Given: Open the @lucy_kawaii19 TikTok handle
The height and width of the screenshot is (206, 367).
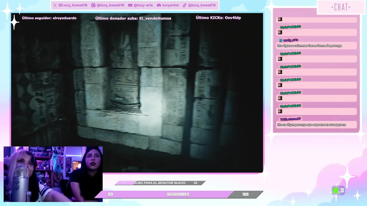Looking at the screenshot, I should coord(202,5).
